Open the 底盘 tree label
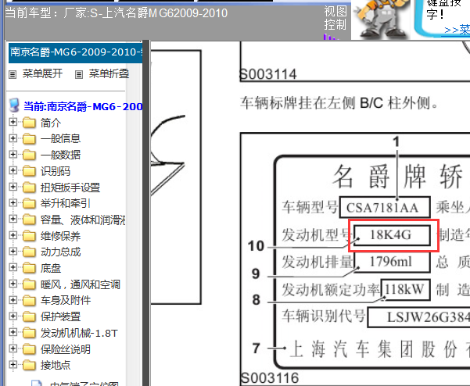The height and width of the screenshot is (386, 470). click(51, 268)
